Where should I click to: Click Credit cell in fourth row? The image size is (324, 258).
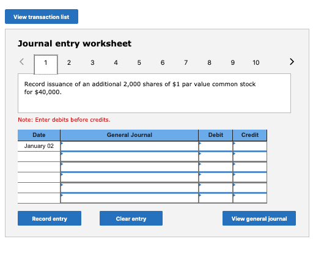[x=250, y=177]
